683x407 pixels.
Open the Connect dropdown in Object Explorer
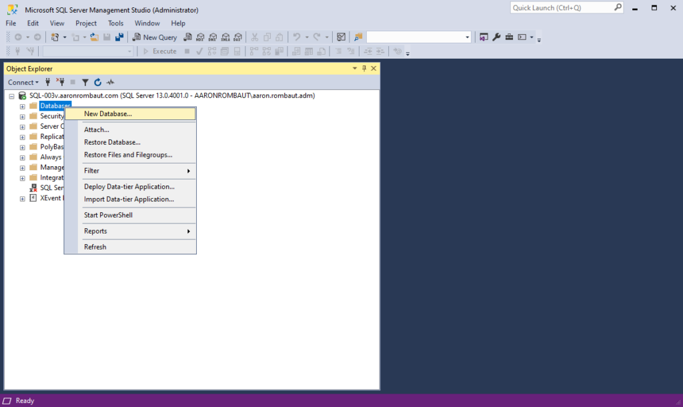point(23,83)
